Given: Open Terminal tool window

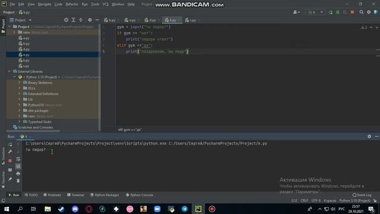Looking at the screenshot, I should tap(75, 195).
